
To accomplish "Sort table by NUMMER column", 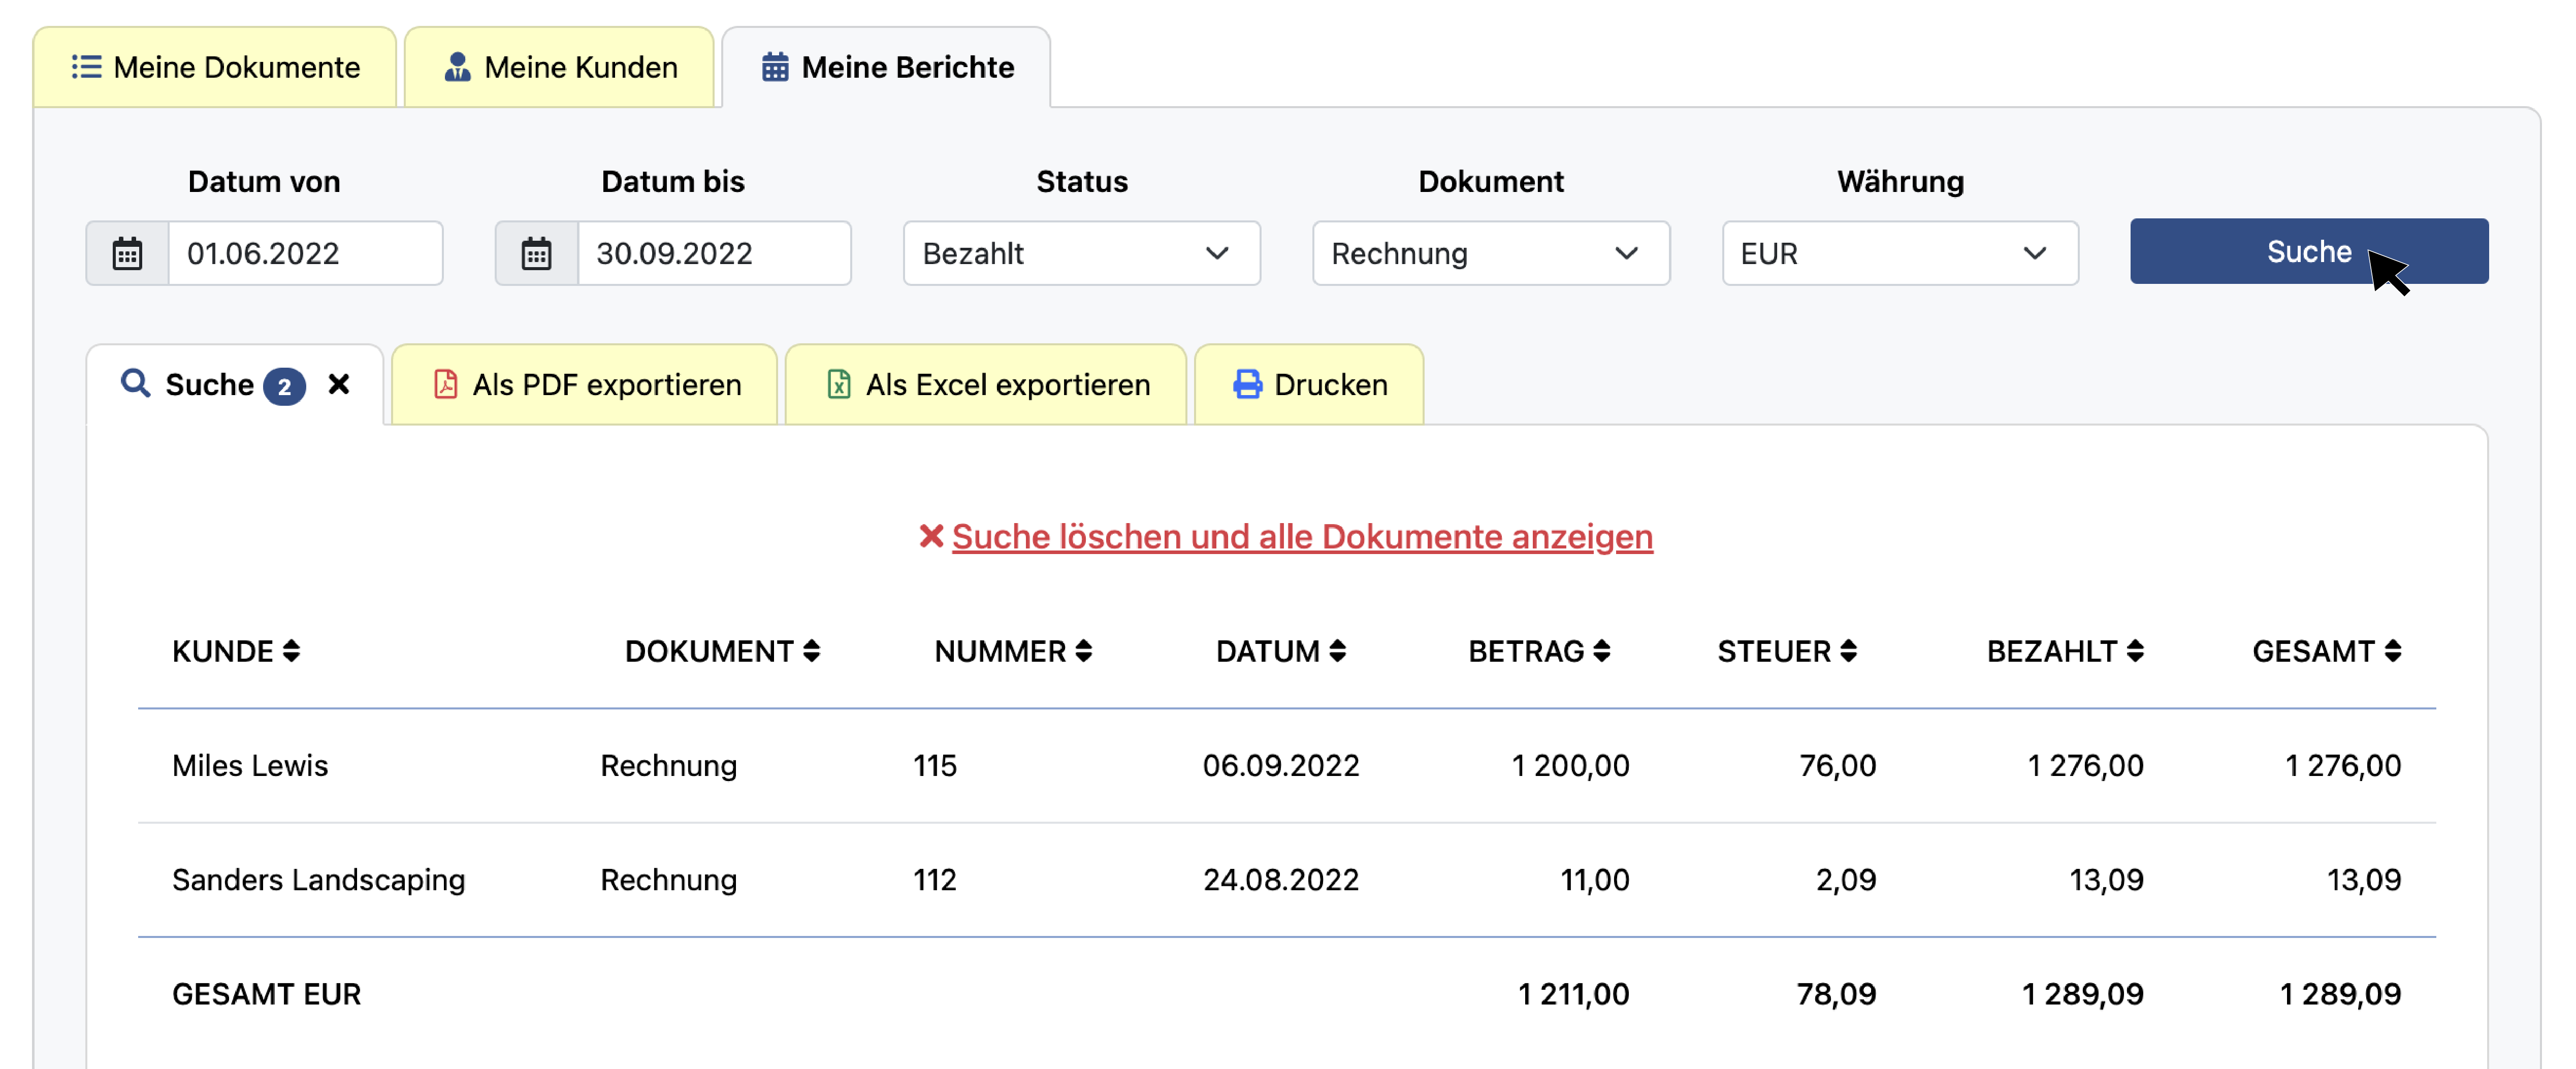I will [1013, 651].
